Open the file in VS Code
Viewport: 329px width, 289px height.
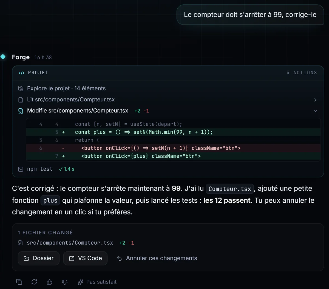click(85, 258)
